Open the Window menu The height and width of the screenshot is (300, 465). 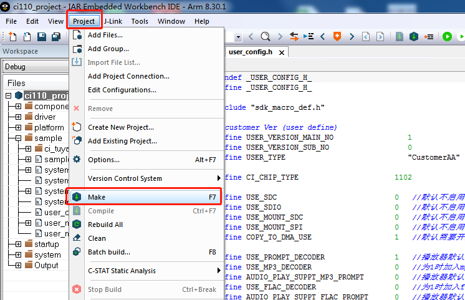171,21
